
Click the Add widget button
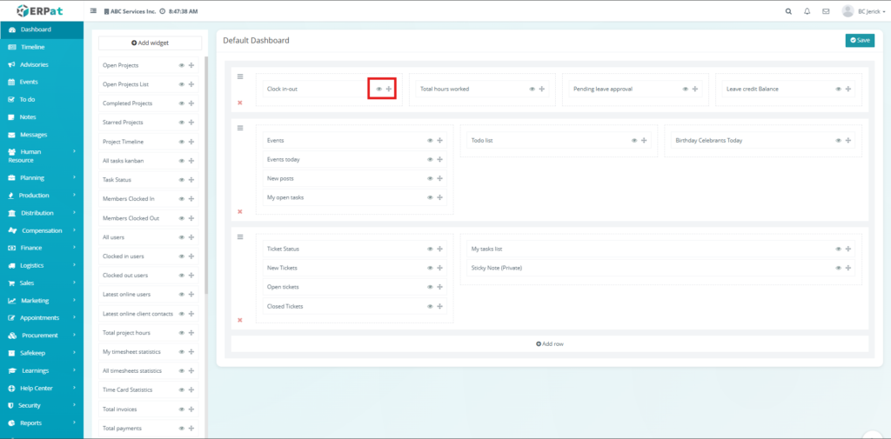point(150,43)
